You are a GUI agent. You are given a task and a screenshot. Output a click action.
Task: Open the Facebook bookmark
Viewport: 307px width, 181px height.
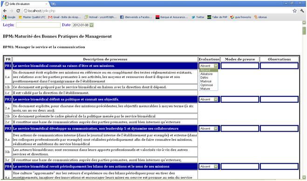[136, 17]
